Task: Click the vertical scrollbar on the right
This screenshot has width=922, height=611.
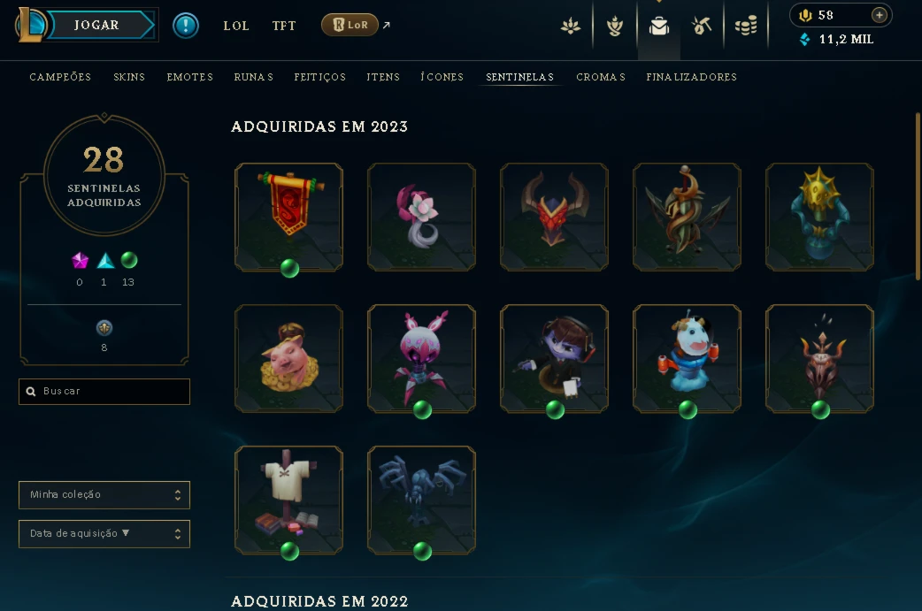Action: pos(918,197)
